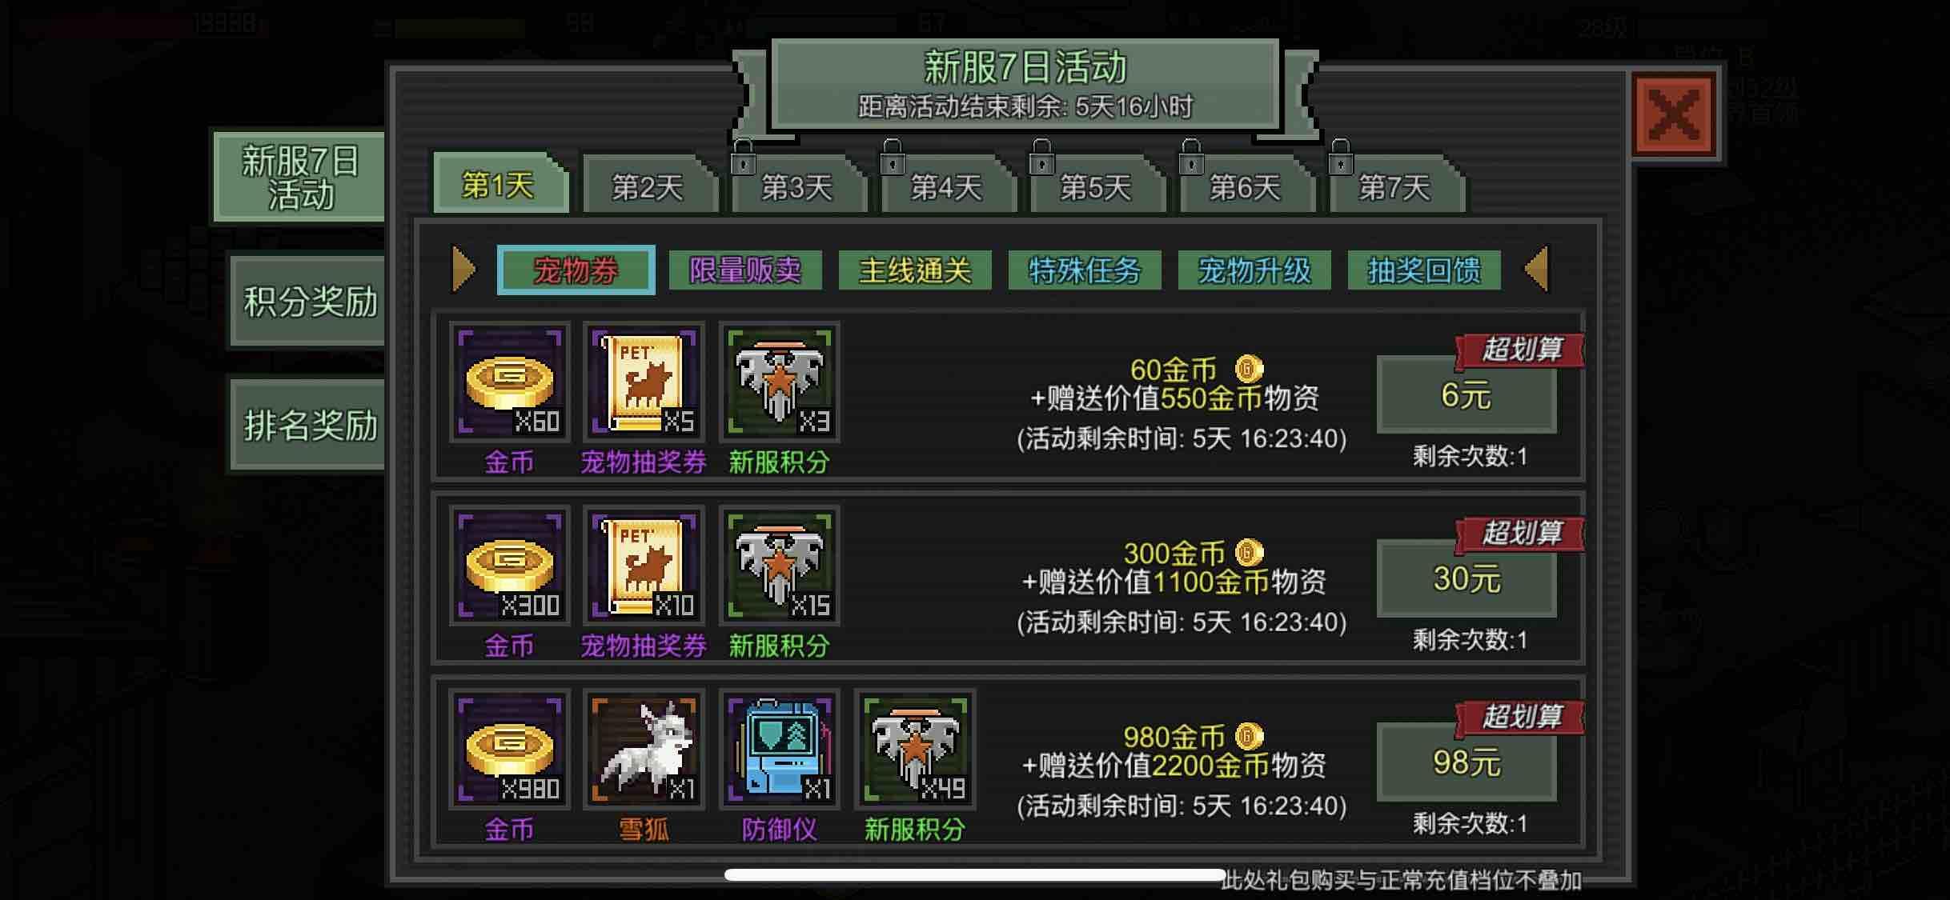Open the 积分奖励 side panel

coord(309,302)
